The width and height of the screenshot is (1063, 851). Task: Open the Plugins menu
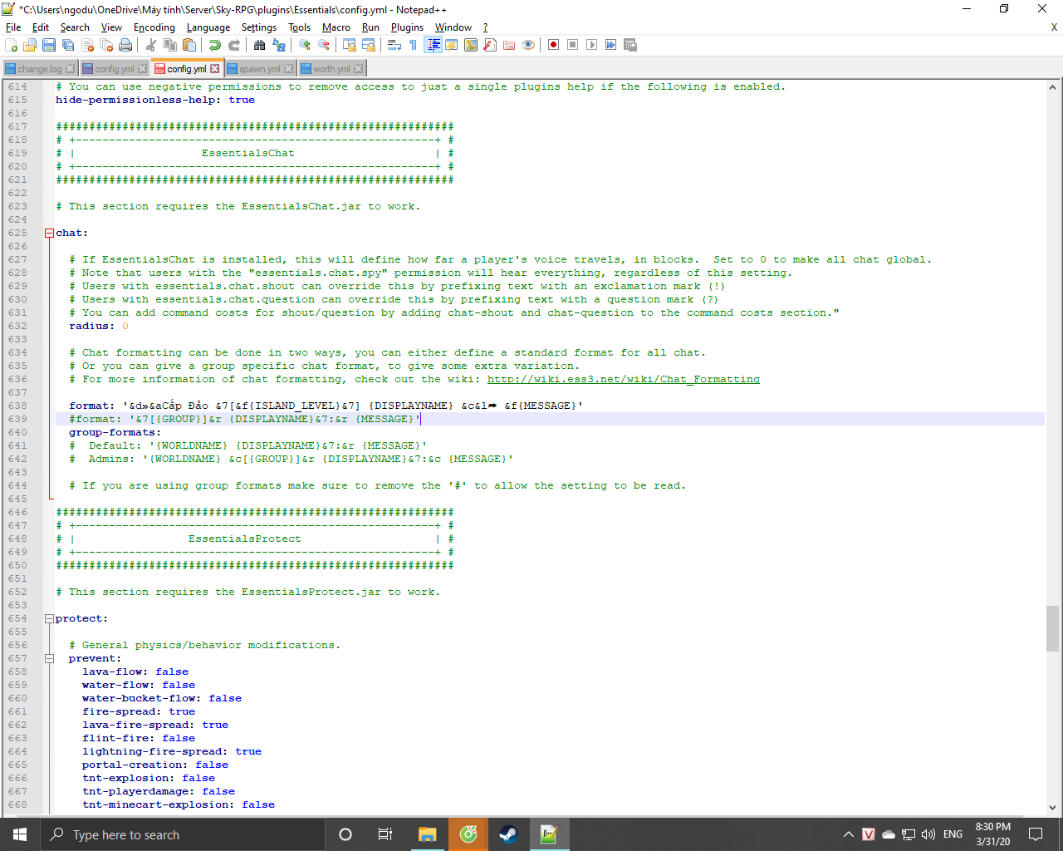click(x=407, y=27)
